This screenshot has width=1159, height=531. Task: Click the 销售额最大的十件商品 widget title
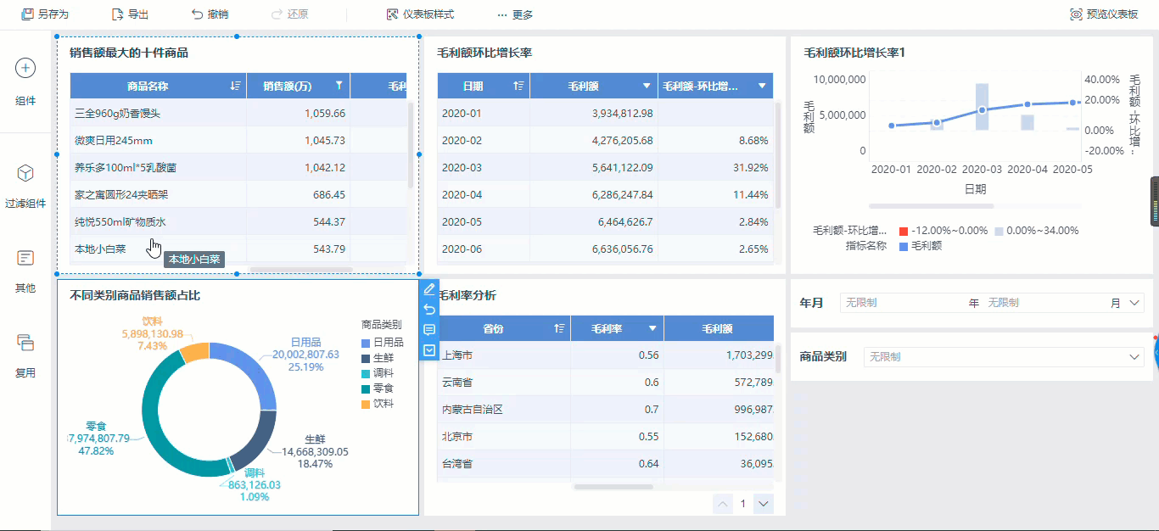(x=129, y=53)
